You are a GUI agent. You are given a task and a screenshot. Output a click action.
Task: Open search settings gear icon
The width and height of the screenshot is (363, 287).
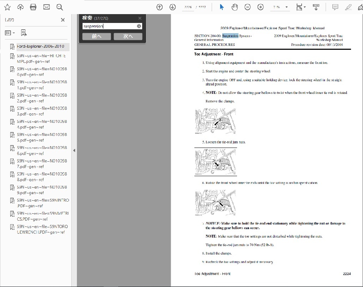(139, 26)
